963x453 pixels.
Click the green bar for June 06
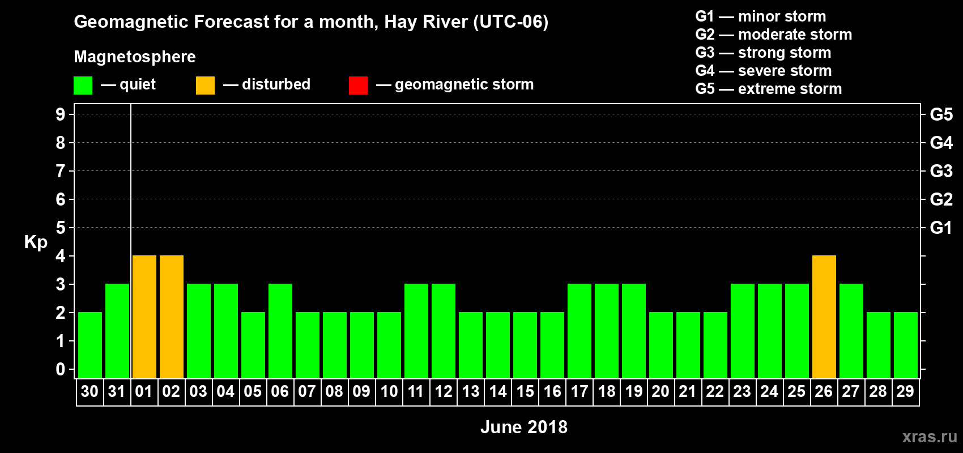[x=280, y=331]
